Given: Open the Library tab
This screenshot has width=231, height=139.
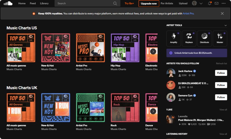Looking at the screenshot, I should (44, 3).
